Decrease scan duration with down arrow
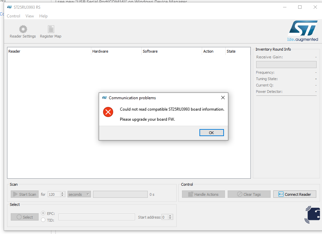Image resolution: width=322 pixels, height=234 pixels. [62, 196]
